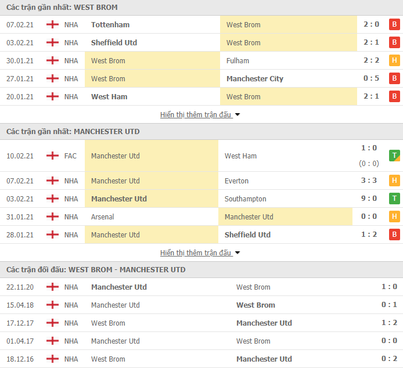Click the H badge for the Everton 3:3 match
The image size is (403, 368).
(x=394, y=181)
